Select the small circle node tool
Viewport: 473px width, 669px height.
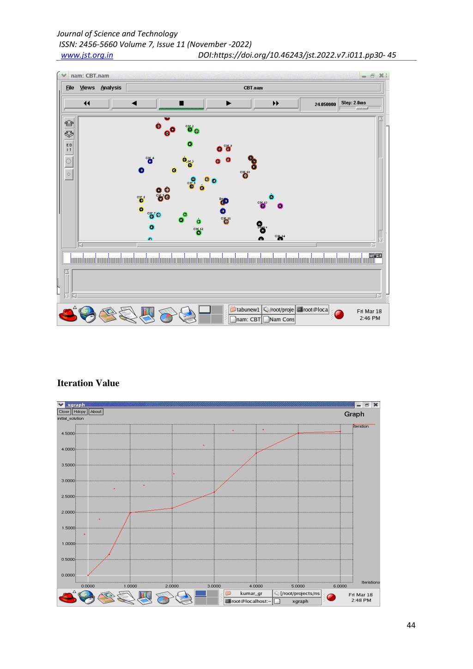pyautogui.click(x=69, y=174)
